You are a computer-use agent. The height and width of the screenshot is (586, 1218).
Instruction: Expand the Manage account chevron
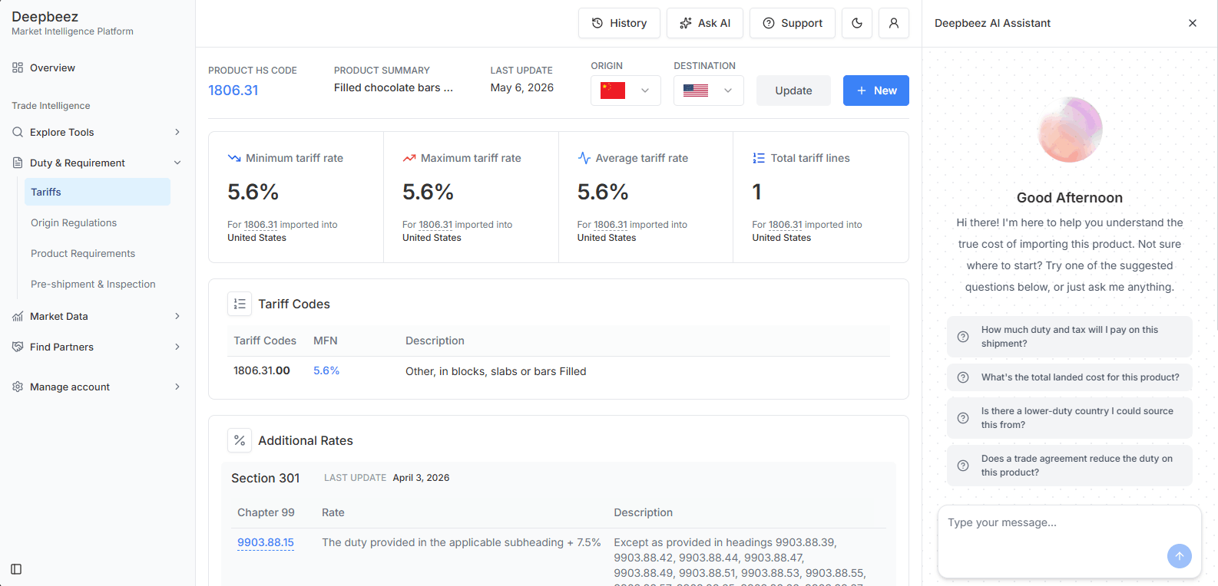click(x=177, y=387)
